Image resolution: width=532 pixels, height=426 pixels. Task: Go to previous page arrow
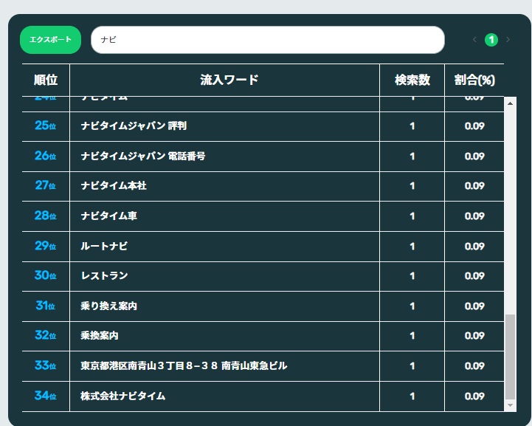coord(474,40)
